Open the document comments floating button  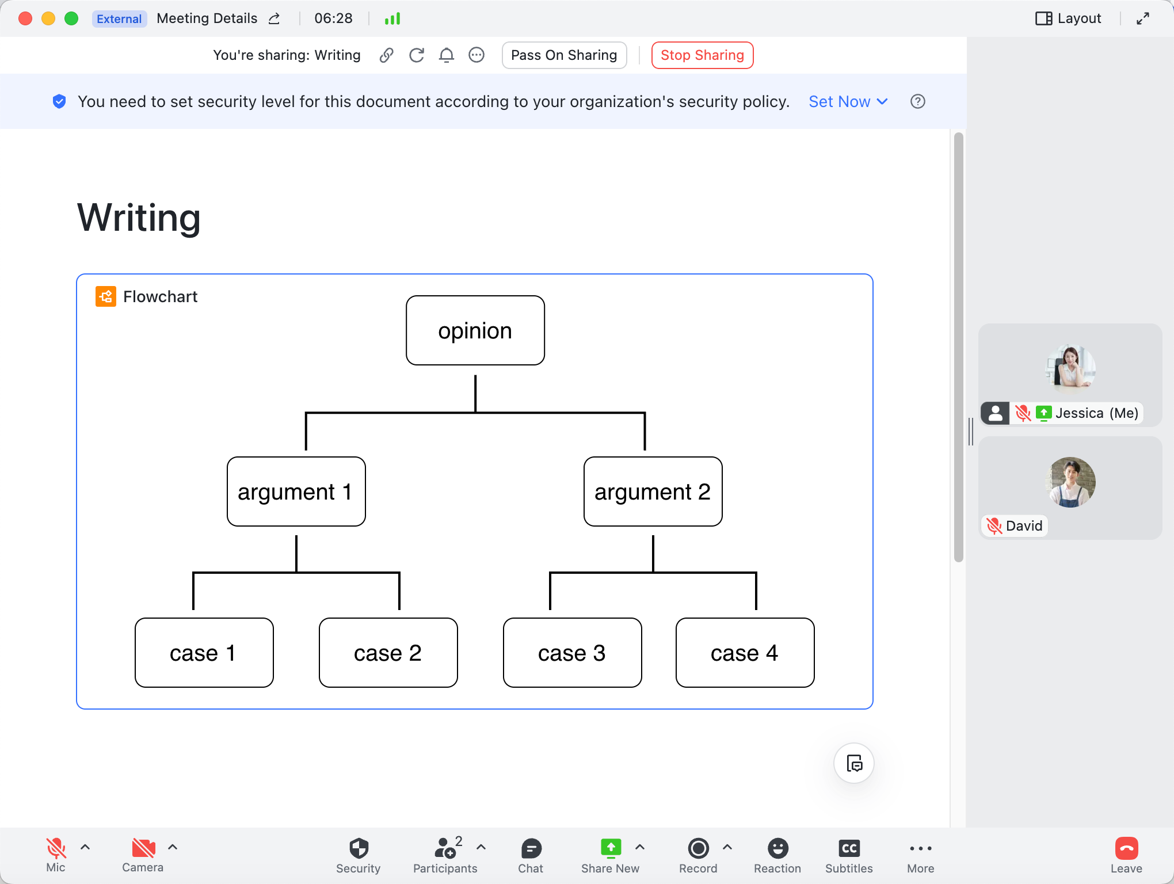pos(855,764)
